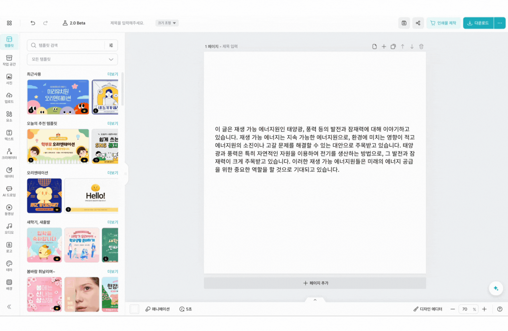Open the help question mark icon
Image resolution: width=508 pixels, height=331 pixels.
point(500,309)
